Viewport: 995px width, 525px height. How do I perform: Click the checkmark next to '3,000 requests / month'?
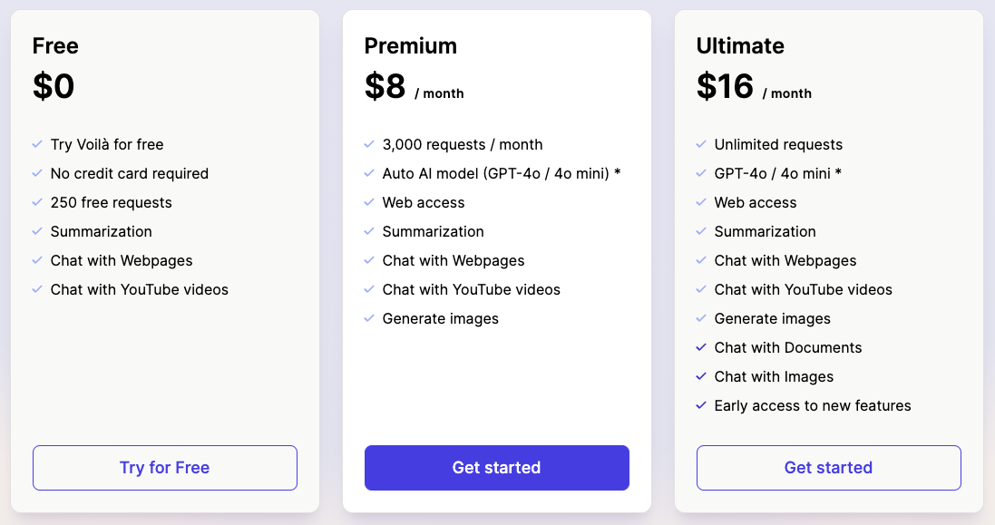(368, 144)
